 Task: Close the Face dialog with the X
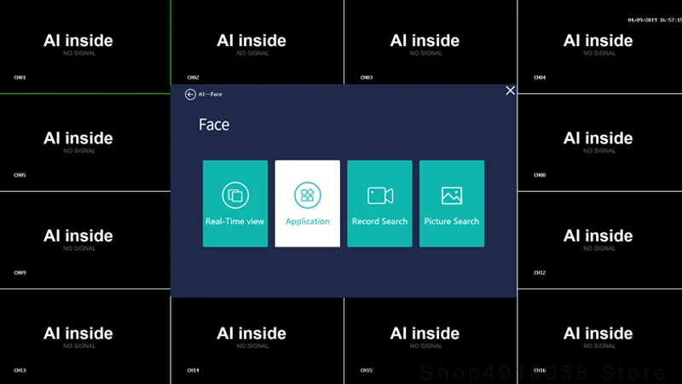click(510, 90)
